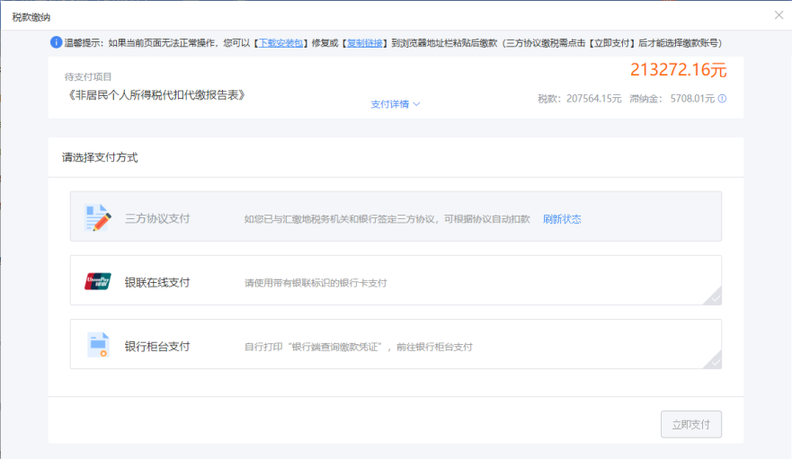The height and width of the screenshot is (459, 792).
Task: Click 《非居民个人所得税代扣代缴报告表》 item name
Action: [x=157, y=95]
